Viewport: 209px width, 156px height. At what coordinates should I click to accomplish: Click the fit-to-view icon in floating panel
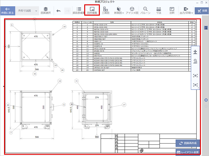pyautogui.click(x=196, y=75)
